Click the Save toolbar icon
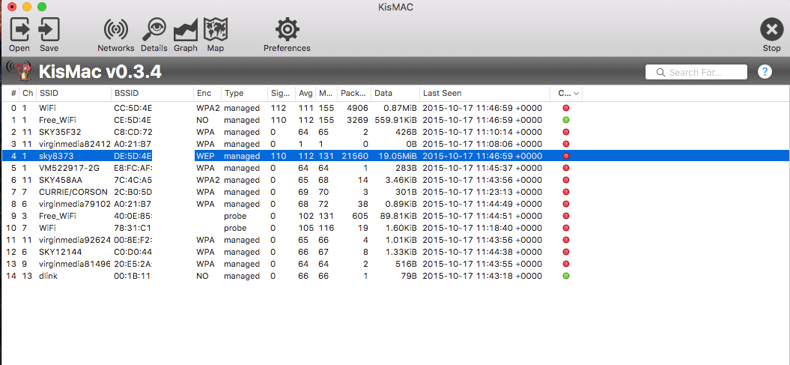The image size is (790, 365). tap(49, 29)
